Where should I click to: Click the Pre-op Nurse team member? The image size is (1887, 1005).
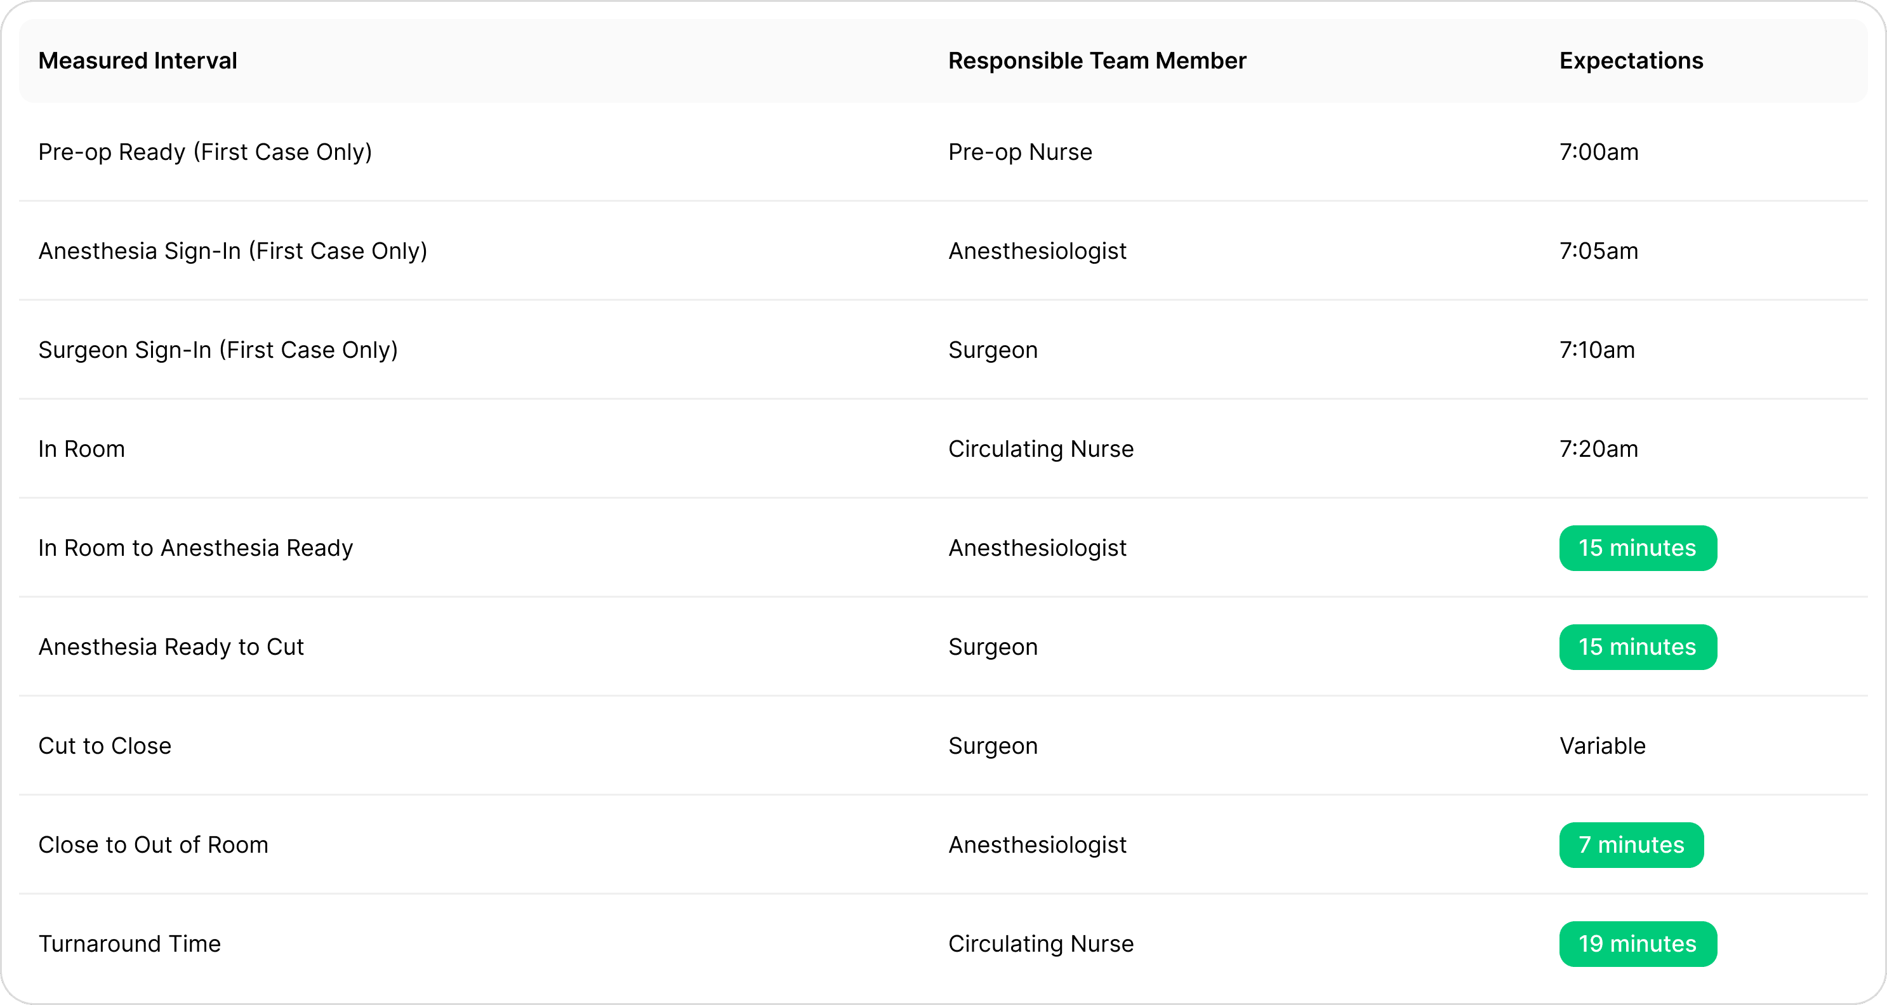(1020, 152)
